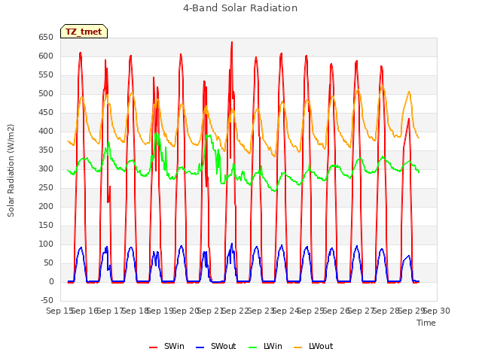Click the 200 y-axis tick label
Image resolution: width=482 pixels, height=361 pixels.
tap(46, 207)
